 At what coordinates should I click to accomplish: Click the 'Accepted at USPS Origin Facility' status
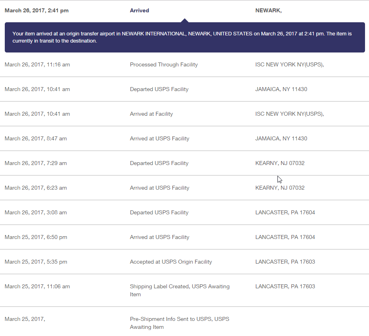pos(171,262)
